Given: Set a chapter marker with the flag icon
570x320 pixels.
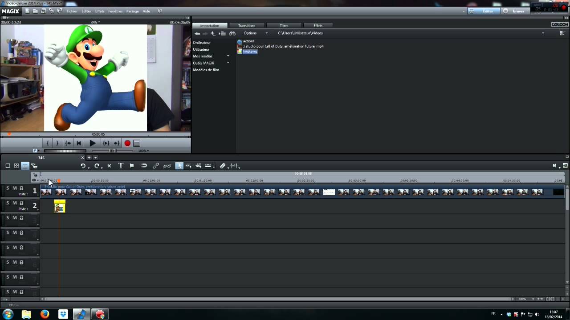Looking at the screenshot, I should 132,166.
